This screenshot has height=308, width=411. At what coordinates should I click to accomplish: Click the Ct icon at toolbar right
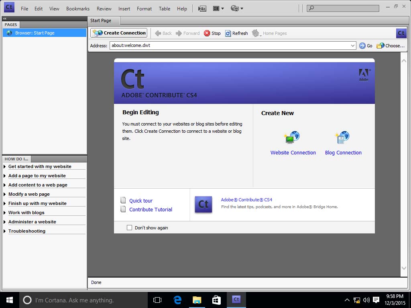(x=401, y=33)
